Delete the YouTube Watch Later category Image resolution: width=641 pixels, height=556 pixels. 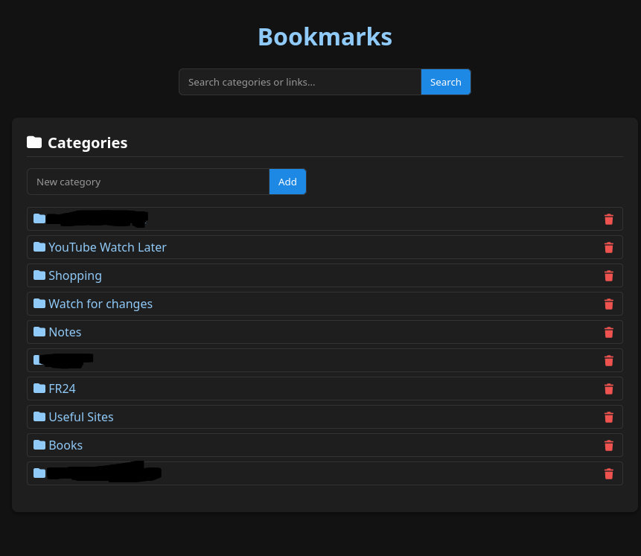coord(608,247)
